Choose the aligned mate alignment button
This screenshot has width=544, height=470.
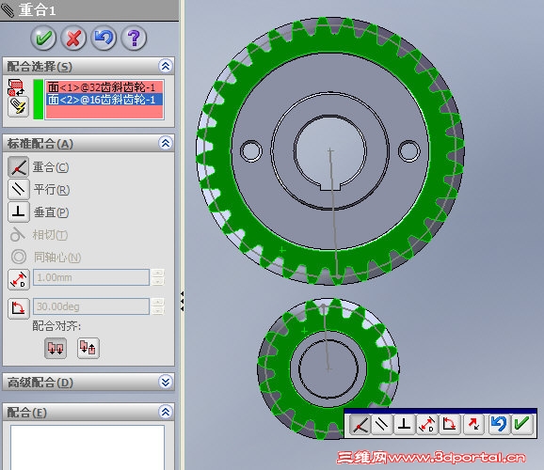56,348
